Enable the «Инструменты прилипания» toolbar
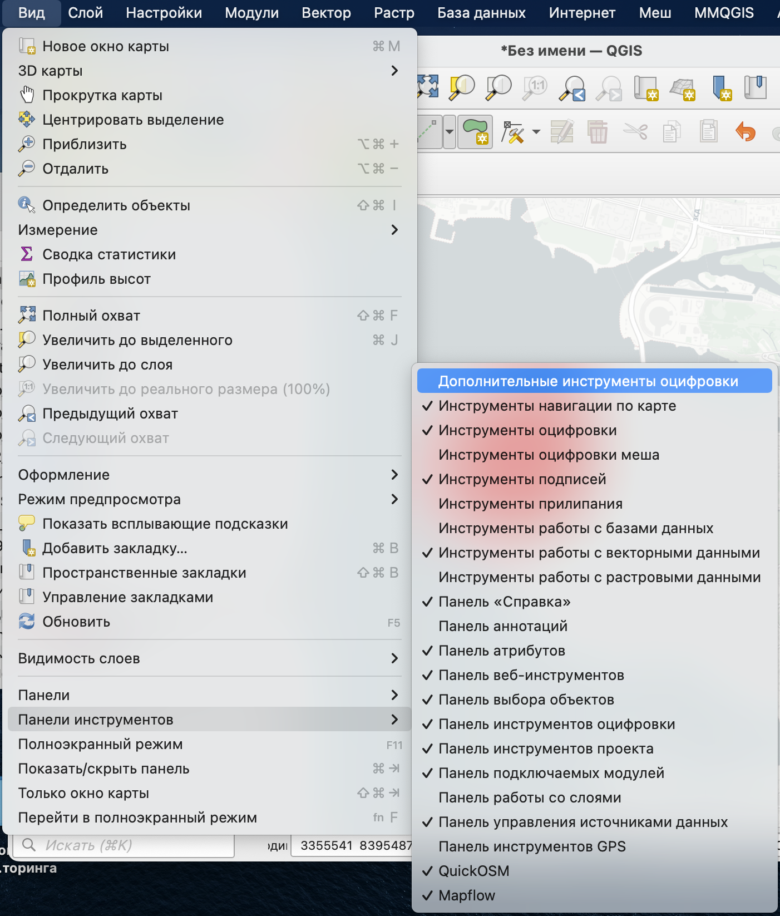The image size is (780, 916). tap(530, 504)
